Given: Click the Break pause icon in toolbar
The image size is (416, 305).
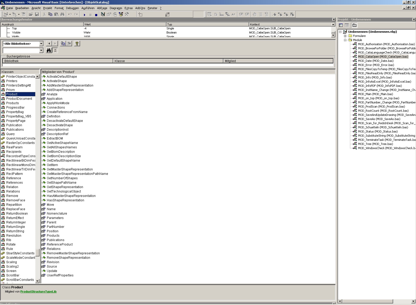Looking at the screenshot, I should [90, 15].
